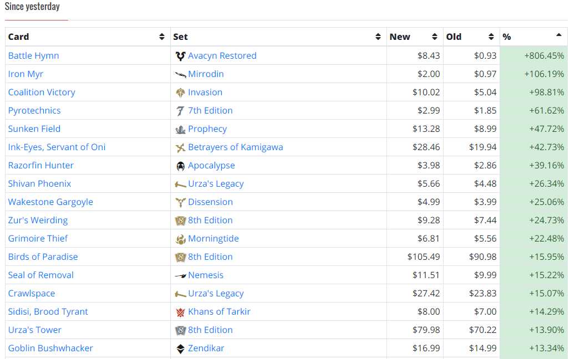Open Ink-Eyes, Servant of Oni card
The image size is (575, 359).
click(57, 147)
